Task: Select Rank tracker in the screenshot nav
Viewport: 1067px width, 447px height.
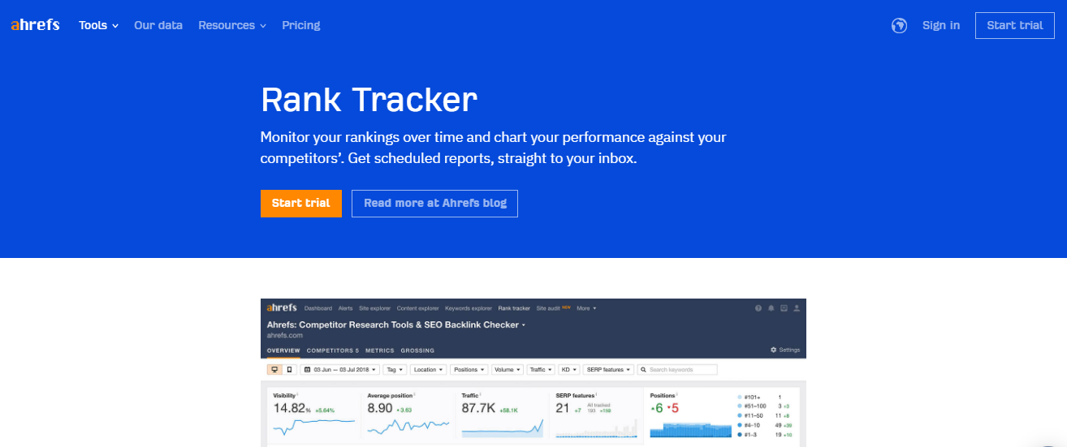Action: (514, 308)
